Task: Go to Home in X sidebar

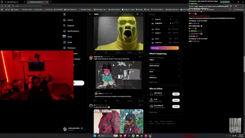Action: 68,20
